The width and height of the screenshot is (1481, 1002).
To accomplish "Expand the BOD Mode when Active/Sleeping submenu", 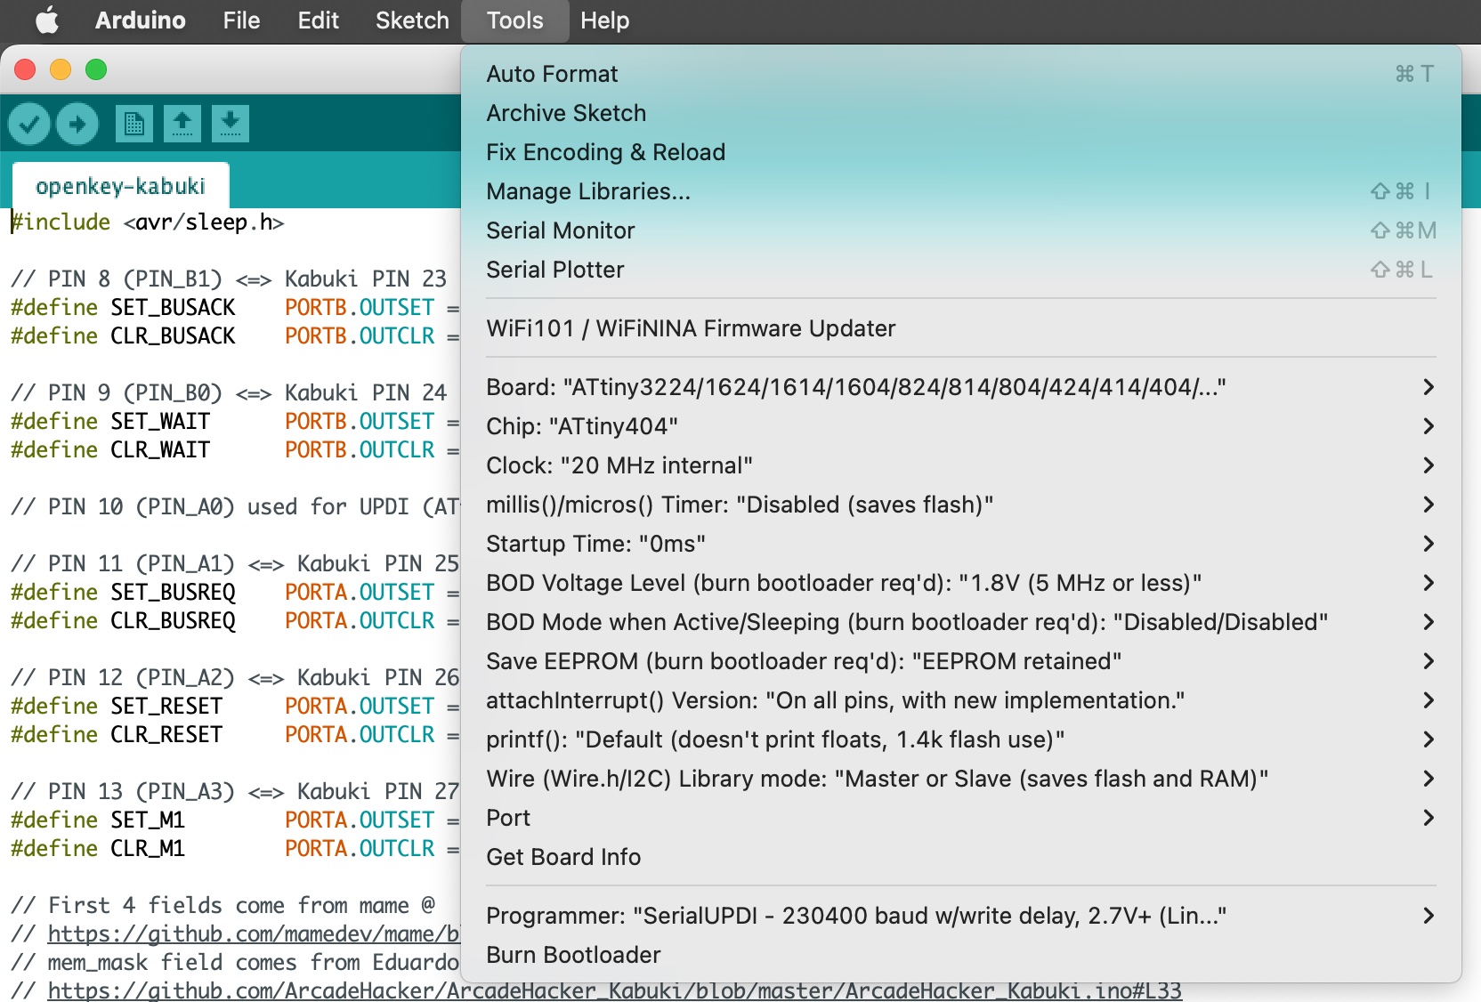I will click(961, 622).
